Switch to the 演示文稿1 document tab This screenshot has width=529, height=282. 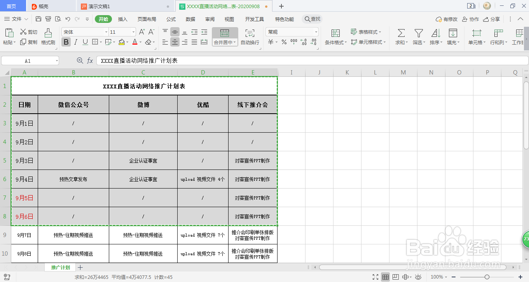[124, 6]
